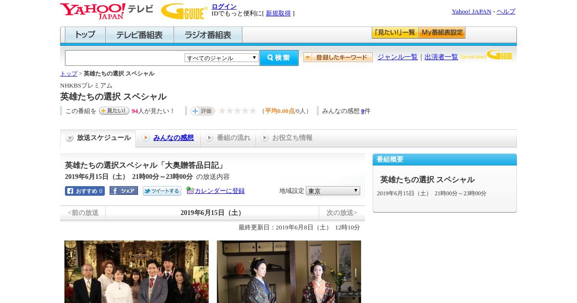
Task: Select 放送スケジュール tab
Action: pyautogui.click(x=98, y=138)
